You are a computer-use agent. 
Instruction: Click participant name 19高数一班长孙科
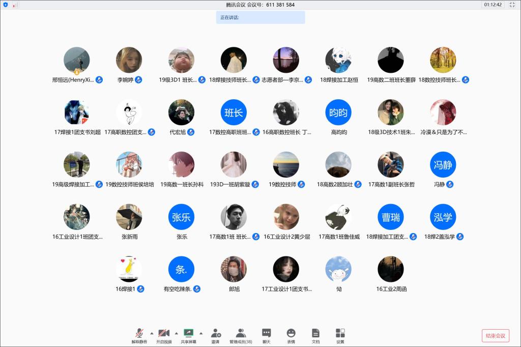[x=182, y=185]
